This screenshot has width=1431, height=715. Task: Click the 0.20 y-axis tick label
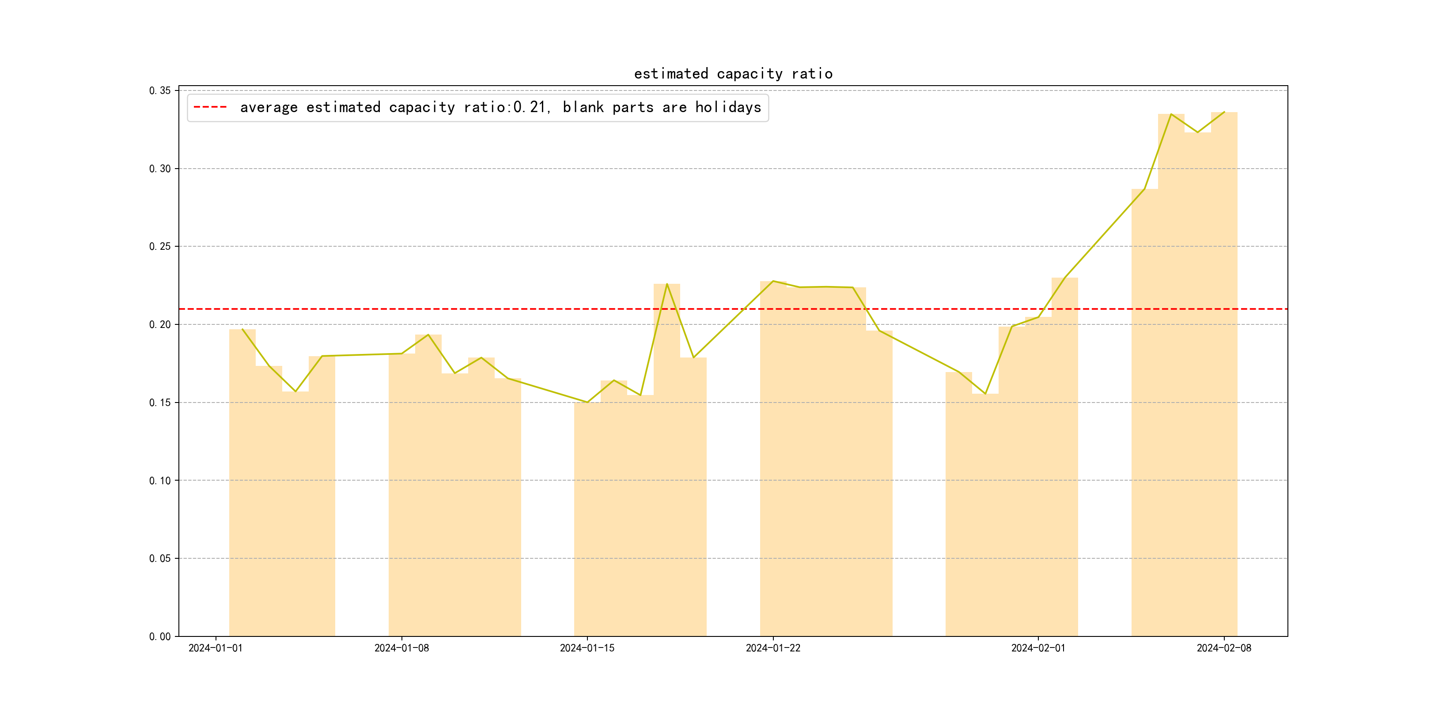(159, 325)
